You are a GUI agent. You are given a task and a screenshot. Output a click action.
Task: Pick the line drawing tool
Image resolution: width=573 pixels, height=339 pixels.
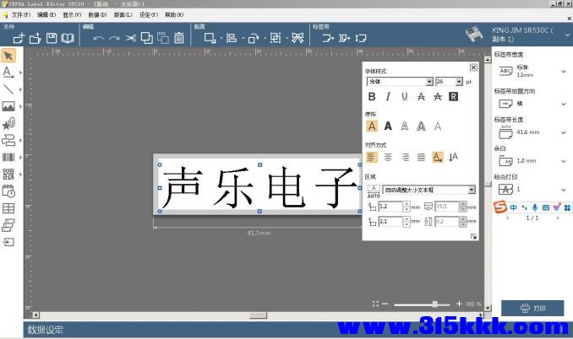pyautogui.click(x=8, y=89)
